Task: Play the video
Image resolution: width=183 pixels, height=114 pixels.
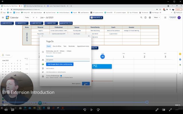Action: 91,110
